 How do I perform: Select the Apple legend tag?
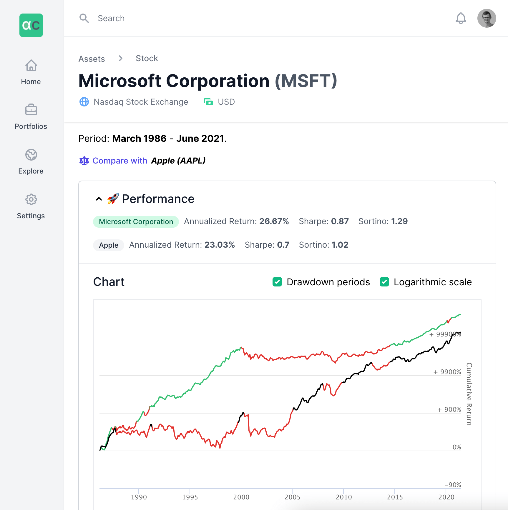(x=109, y=245)
